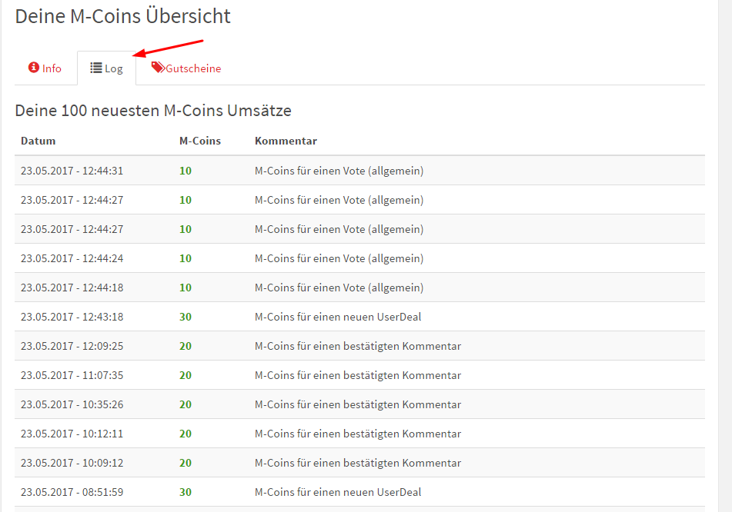
Task: Click the comment text for the 10:12:11 entry
Action: click(357, 434)
